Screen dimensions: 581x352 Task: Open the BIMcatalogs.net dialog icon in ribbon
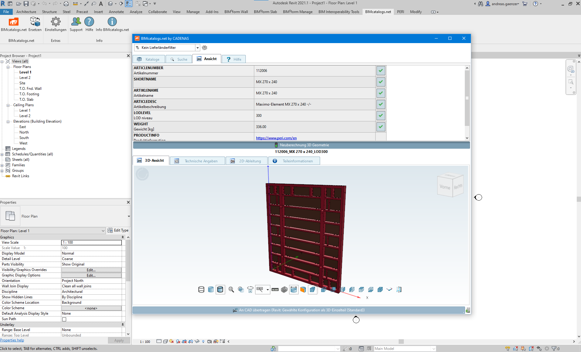(x=13, y=22)
